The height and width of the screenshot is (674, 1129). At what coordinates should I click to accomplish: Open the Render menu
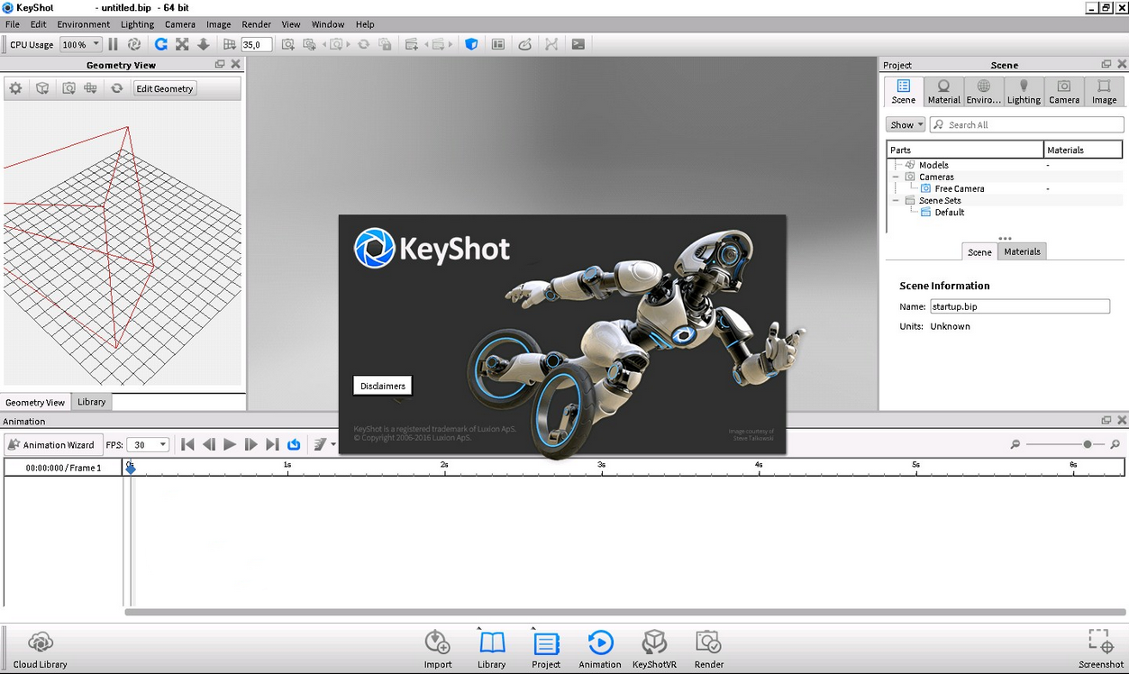pos(257,24)
